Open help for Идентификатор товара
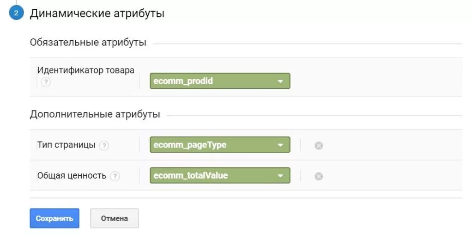This screenshot has height=235, width=473. click(46, 83)
